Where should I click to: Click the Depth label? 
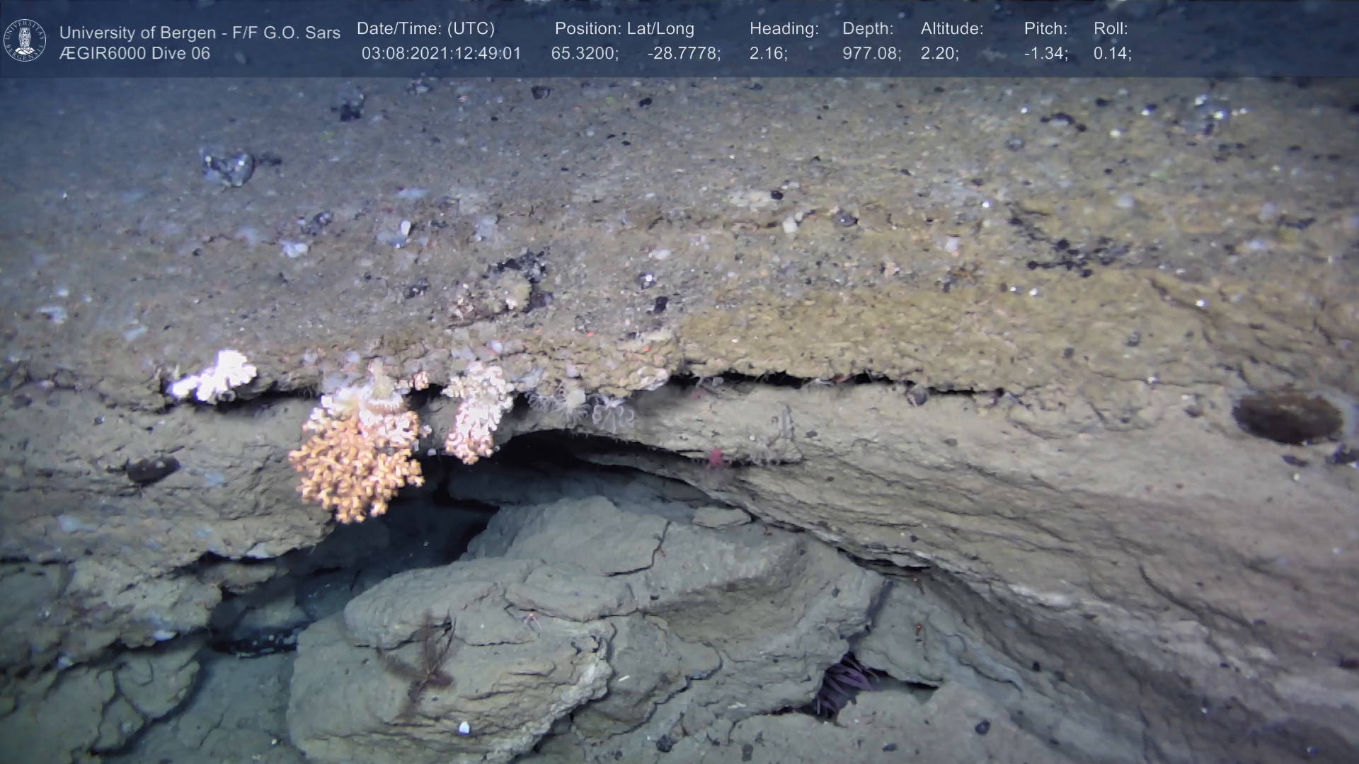tap(868, 29)
